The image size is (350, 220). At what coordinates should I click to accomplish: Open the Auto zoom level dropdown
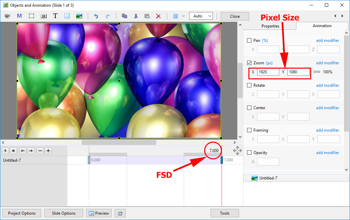point(201,16)
